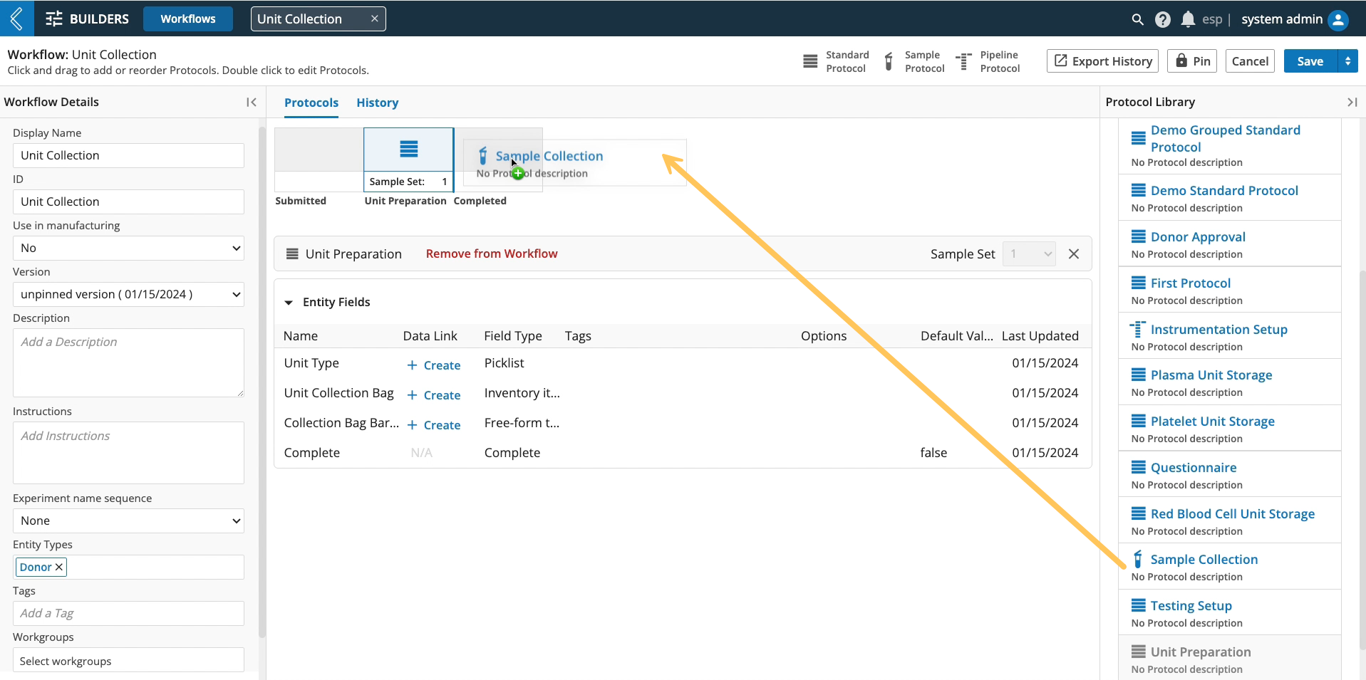
Task: Collapse the Protocol Library panel
Action: (1352, 103)
